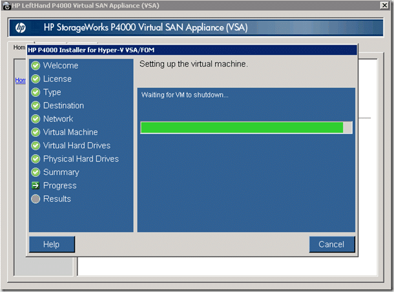Click the HP logo in the banner
Image resolution: width=394 pixels, height=292 pixels.
click(21, 28)
